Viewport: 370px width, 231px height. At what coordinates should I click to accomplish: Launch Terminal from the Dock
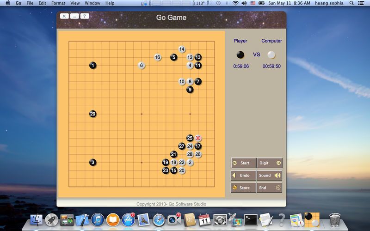click(x=250, y=219)
